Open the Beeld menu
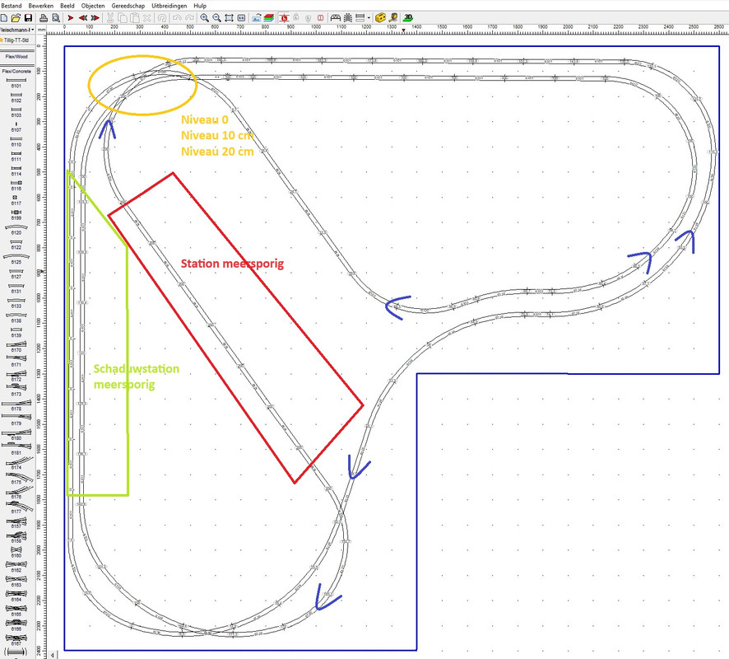Image resolution: width=729 pixels, height=659 pixels. pyautogui.click(x=67, y=6)
